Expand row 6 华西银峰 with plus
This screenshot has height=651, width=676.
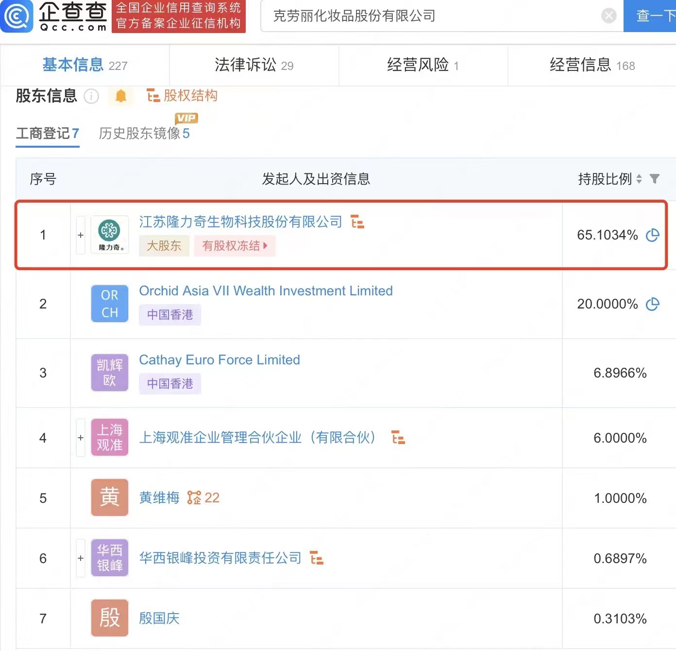(x=81, y=558)
